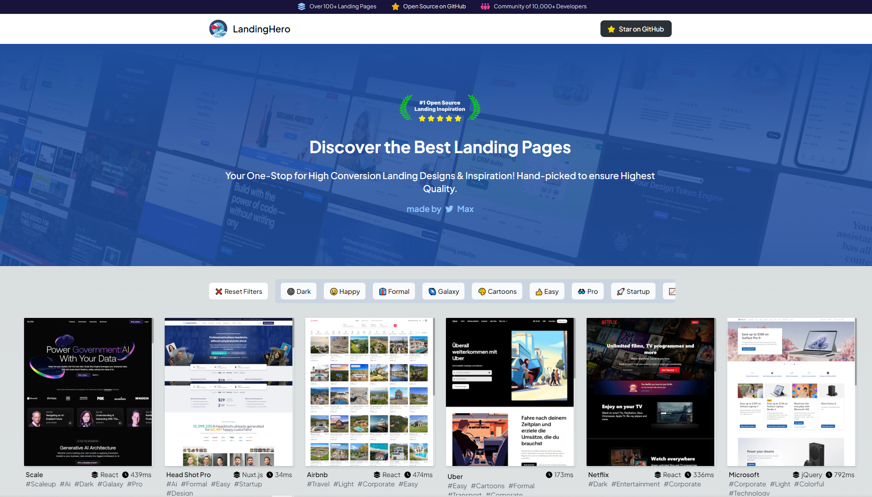Viewport: 872px width, 497px height.
Task: Toggle the Easy filter chip
Action: pyautogui.click(x=547, y=292)
